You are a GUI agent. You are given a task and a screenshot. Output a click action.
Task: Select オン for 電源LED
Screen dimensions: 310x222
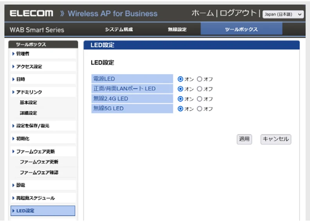pos(180,79)
